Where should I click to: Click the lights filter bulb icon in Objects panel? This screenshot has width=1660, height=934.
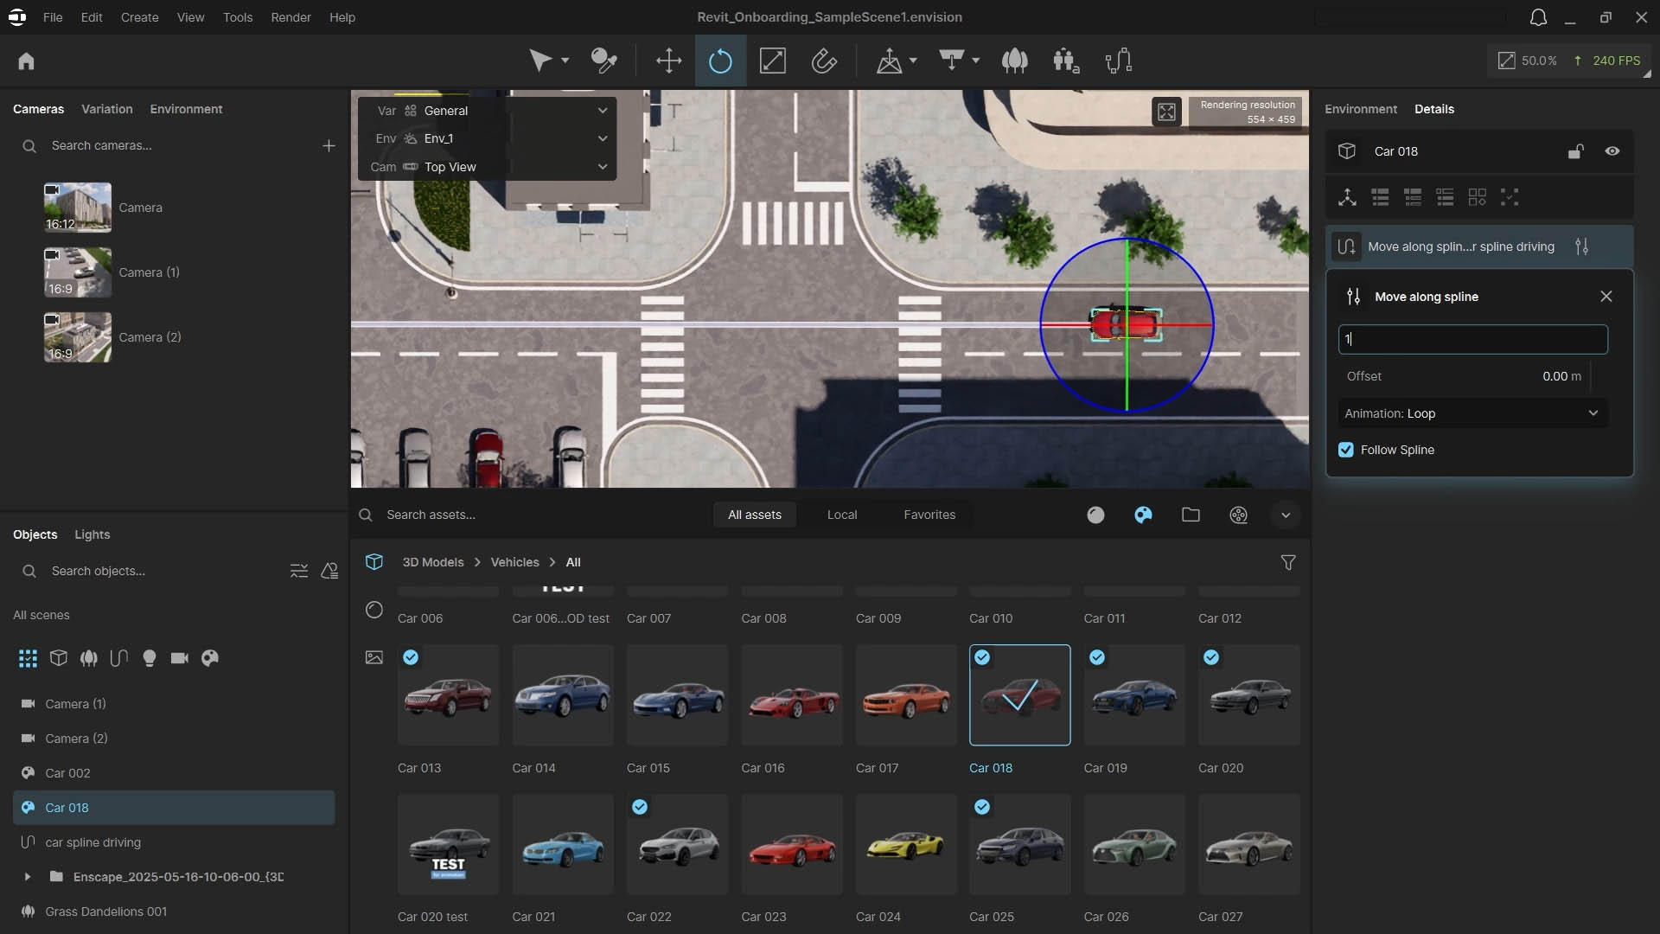coord(150,658)
